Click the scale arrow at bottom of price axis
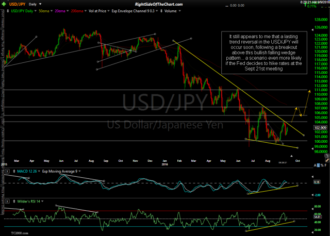Image resolution: width=330 pixels, height=236 pixels. click(x=312, y=149)
